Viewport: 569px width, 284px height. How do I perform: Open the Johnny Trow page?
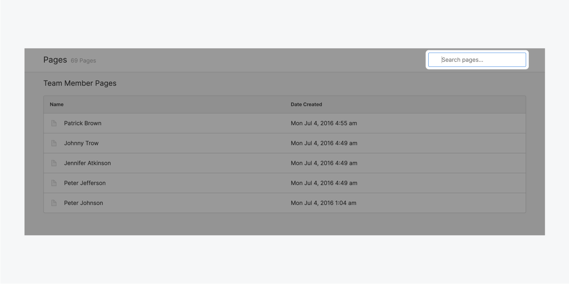pyautogui.click(x=81, y=143)
